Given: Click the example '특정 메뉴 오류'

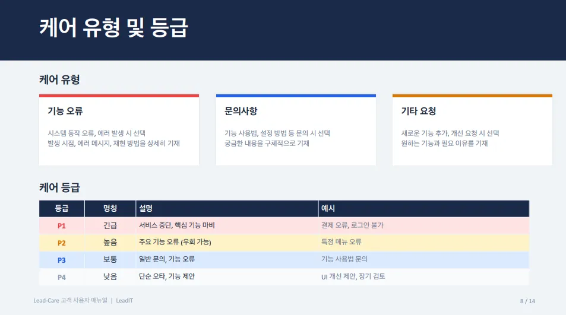Looking at the screenshot, I should pos(341,242).
